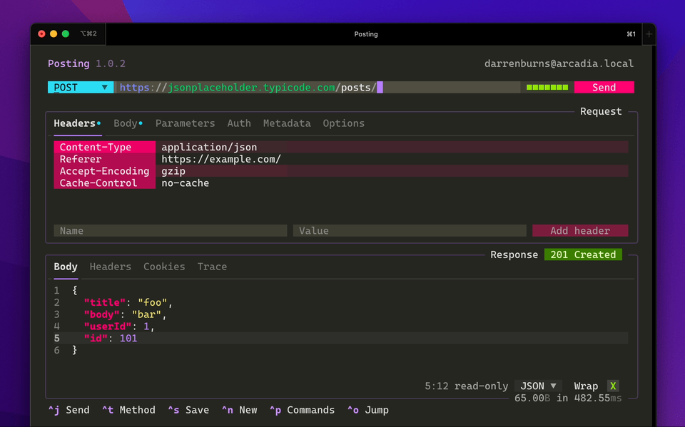Click the application/json header value
This screenshot has height=427, width=685.
209,147
